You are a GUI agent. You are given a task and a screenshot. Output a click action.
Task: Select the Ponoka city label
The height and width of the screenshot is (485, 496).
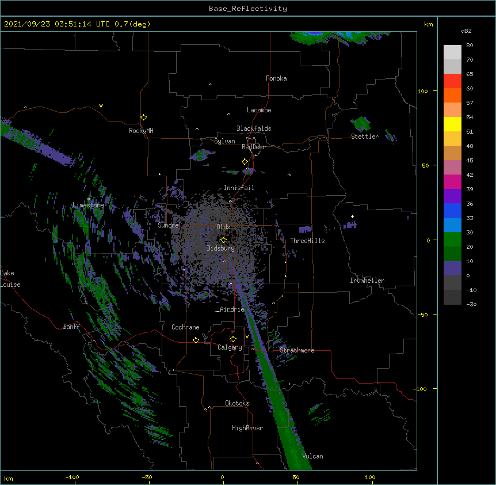[276, 78]
